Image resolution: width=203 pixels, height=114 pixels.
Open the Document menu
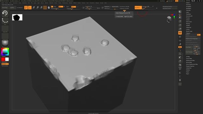click(15, 3)
